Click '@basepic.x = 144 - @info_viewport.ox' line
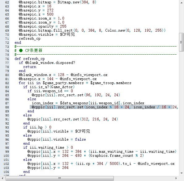This screenshot has height=181, width=184. click(58, 79)
